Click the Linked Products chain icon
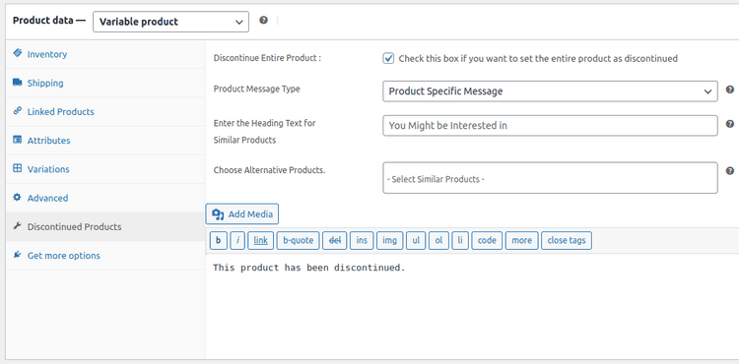This screenshot has height=364, width=739. (x=18, y=111)
